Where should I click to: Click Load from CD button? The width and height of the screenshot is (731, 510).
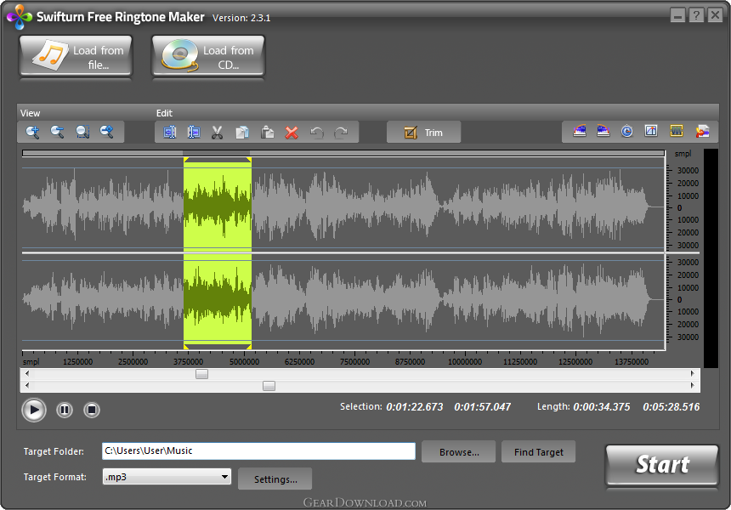(x=208, y=57)
